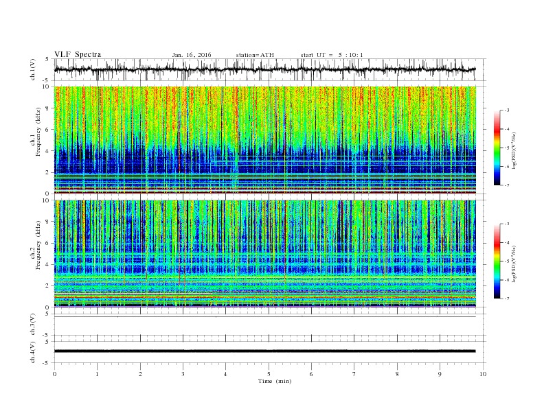Click time axis tick label "3"

pyautogui.click(x=183, y=374)
